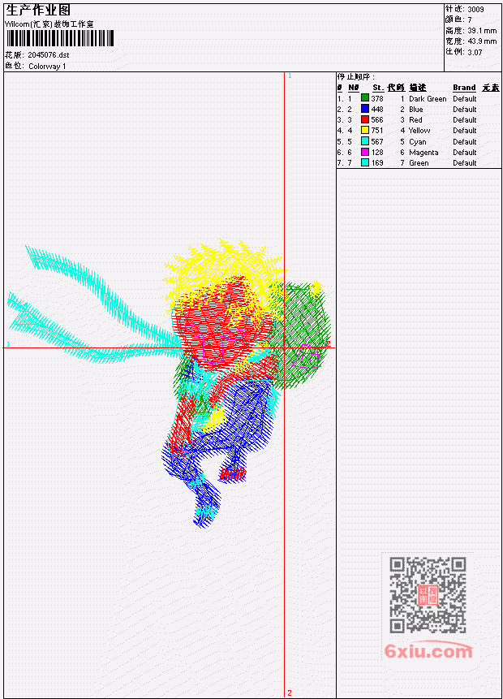Click stitch count '567' in Cyan row
Screen dimensions: 503x699
[x=377, y=142]
